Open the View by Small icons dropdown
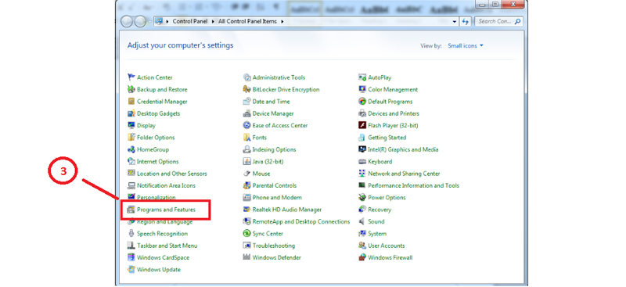This screenshot has width=626, height=287. tap(466, 45)
